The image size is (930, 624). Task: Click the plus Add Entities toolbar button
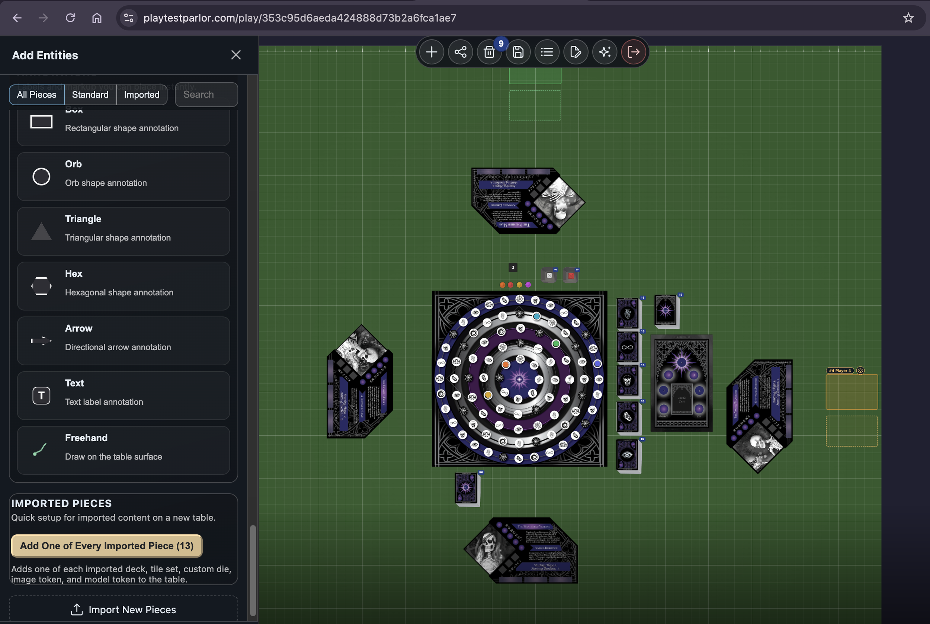tap(432, 52)
